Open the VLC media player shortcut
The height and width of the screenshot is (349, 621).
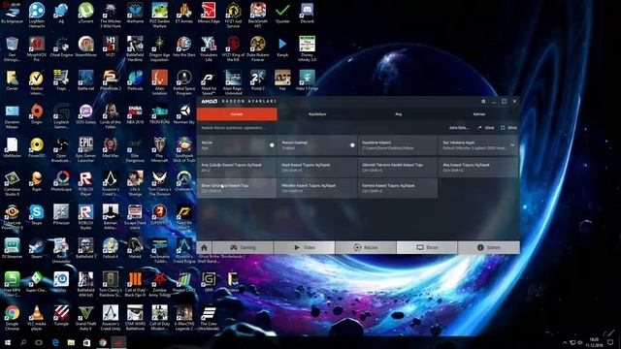tap(37, 318)
